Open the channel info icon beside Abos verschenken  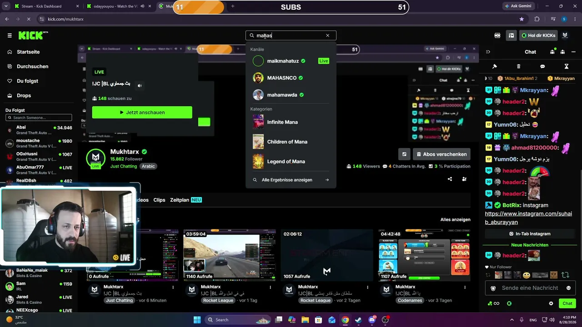click(404, 154)
